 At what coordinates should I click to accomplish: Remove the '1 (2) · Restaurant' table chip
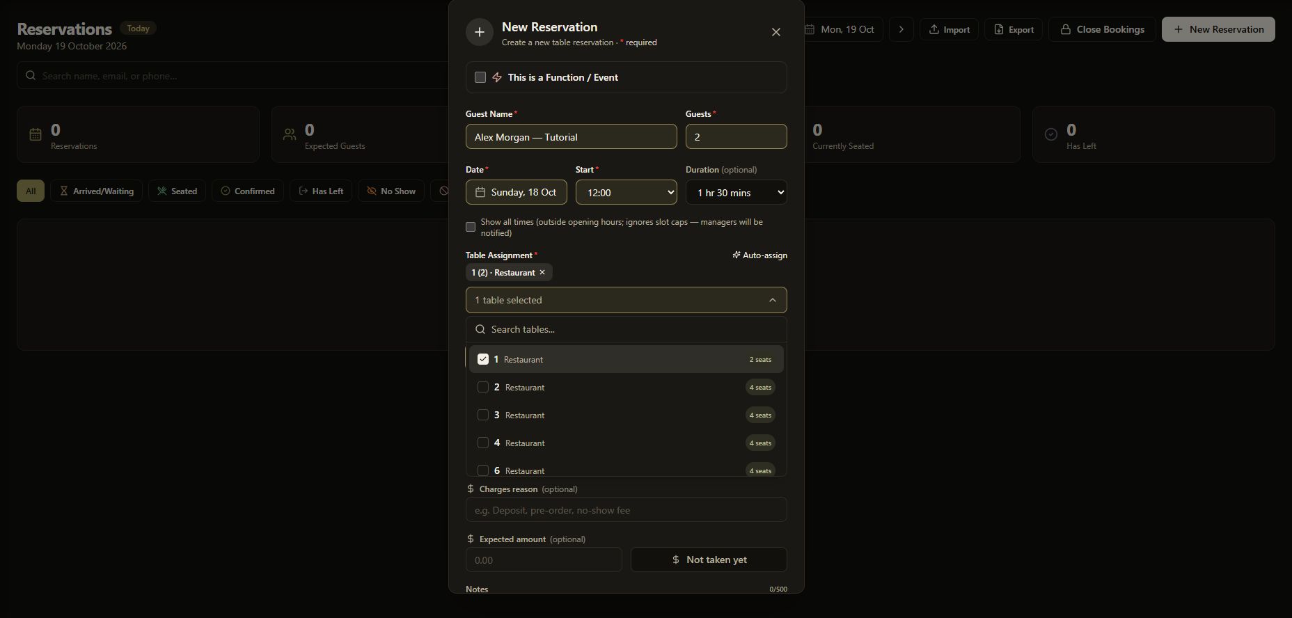[542, 273]
